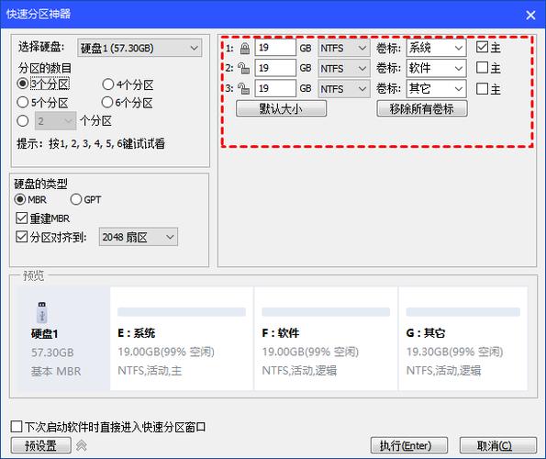Click the USB disk icon in preview

coord(42,312)
